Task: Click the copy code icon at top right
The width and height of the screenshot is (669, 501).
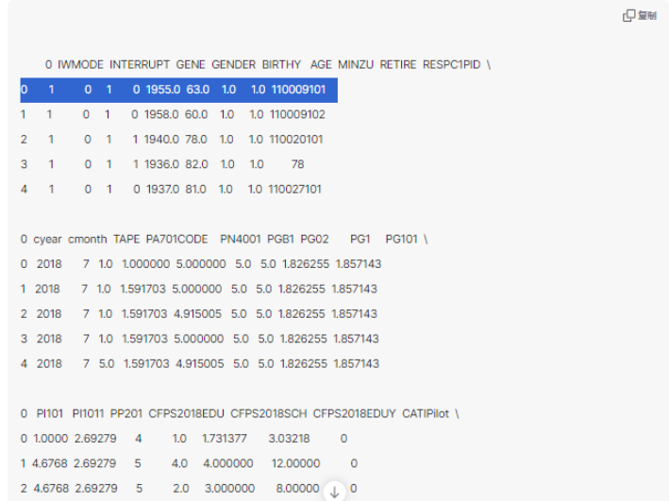Action: 628,16
